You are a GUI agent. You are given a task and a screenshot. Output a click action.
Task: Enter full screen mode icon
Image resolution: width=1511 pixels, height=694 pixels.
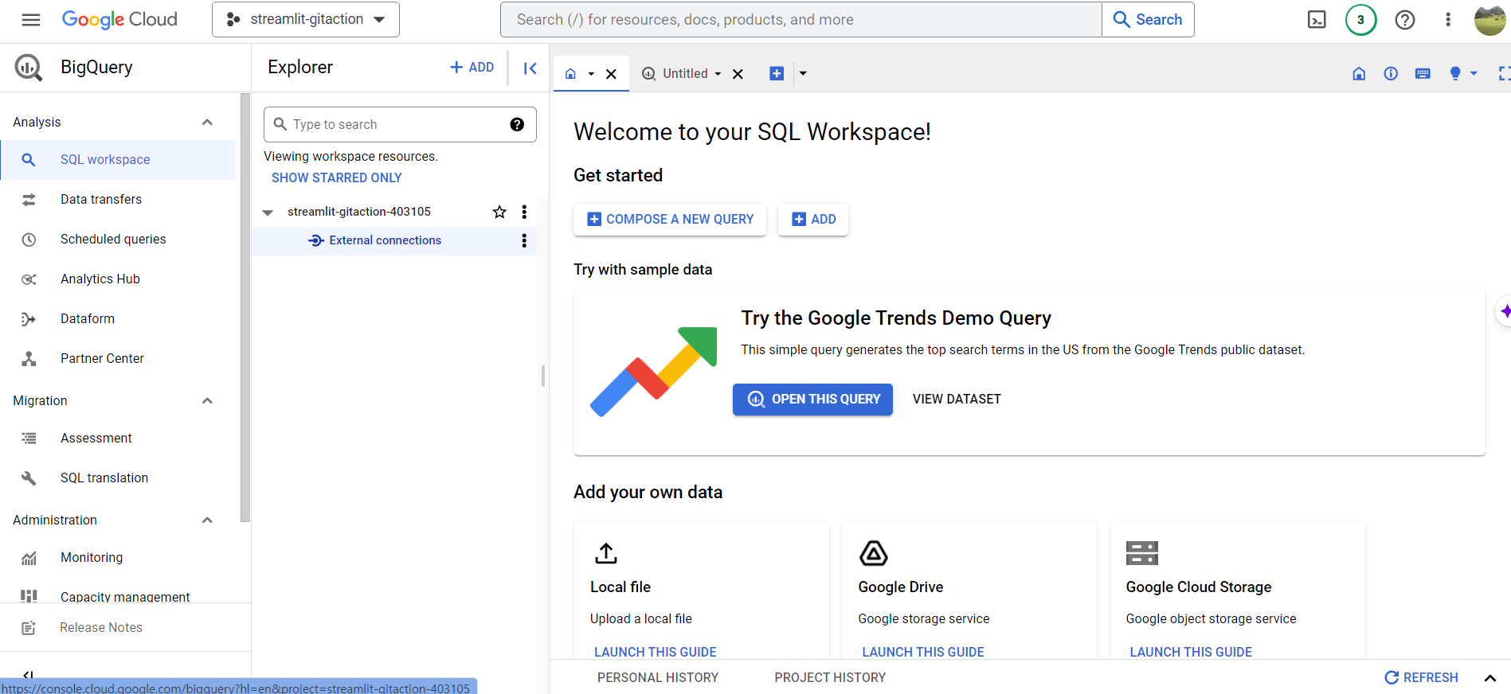[1504, 73]
